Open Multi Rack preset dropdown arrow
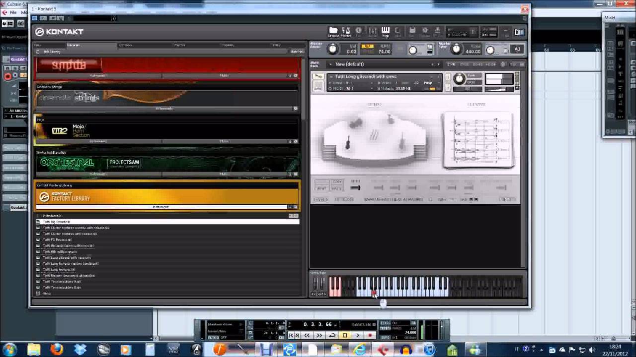Image resolution: width=636 pixels, height=357 pixels. click(x=330, y=64)
